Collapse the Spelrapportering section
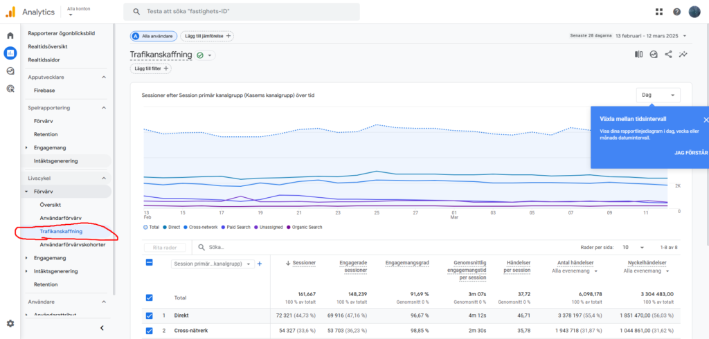 click(x=104, y=108)
